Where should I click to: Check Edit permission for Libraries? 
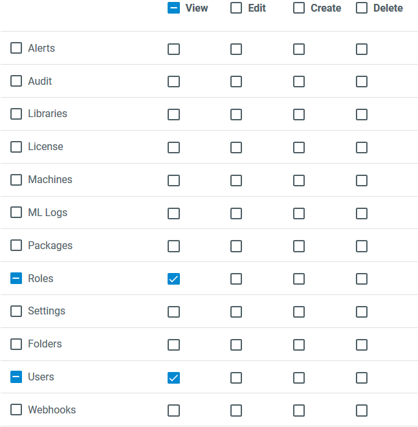(236, 115)
